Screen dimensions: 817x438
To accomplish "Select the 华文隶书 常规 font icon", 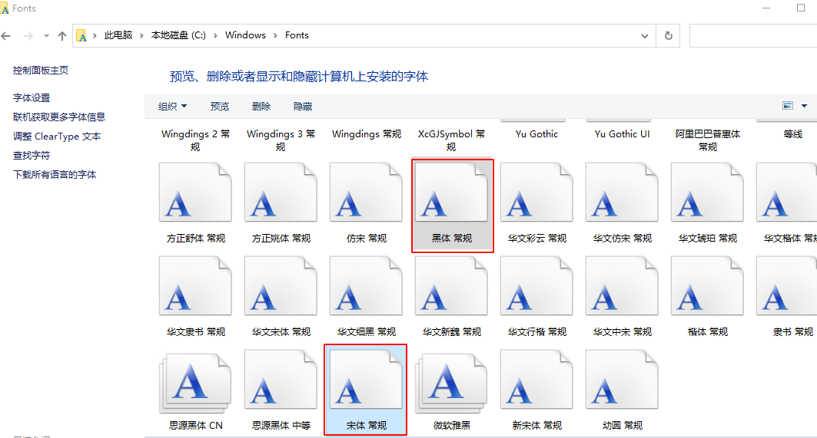I will (x=195, y=286).
